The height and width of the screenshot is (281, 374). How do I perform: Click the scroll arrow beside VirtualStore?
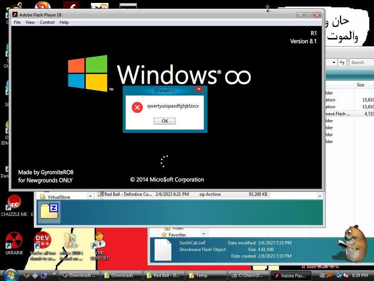(90, 196)
